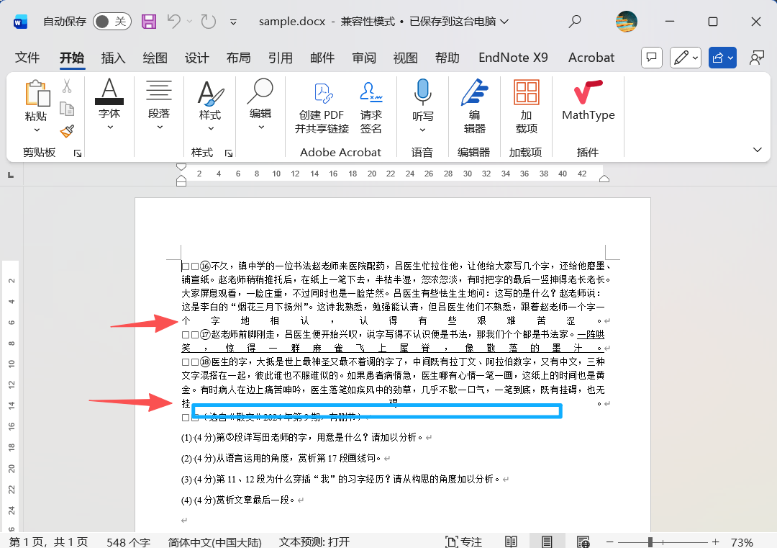Open the Quick Access Toolbar customize chevron
Viewport: 777px width, 548px height.
233,22
